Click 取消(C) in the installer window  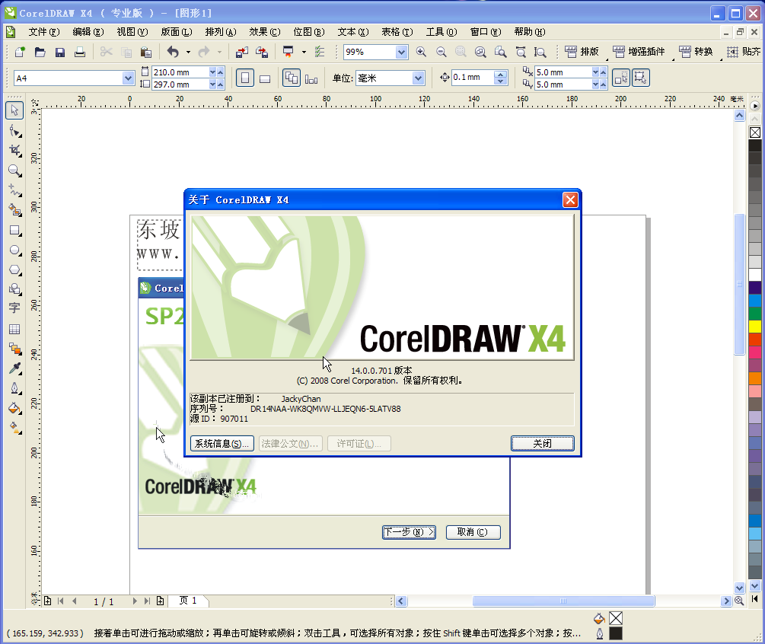click(473, 532)
